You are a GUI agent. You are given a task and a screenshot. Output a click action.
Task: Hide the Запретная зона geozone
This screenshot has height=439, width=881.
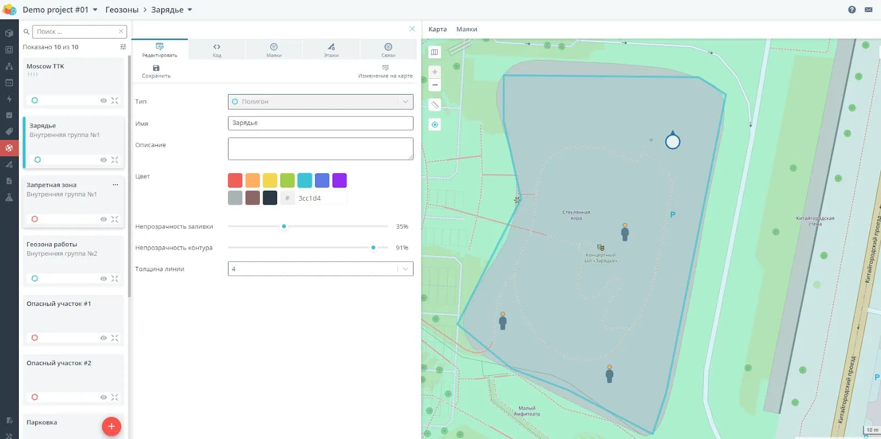(104, 219)
